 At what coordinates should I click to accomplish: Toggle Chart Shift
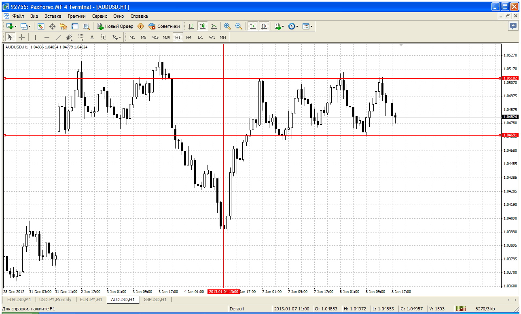[264, 26]
